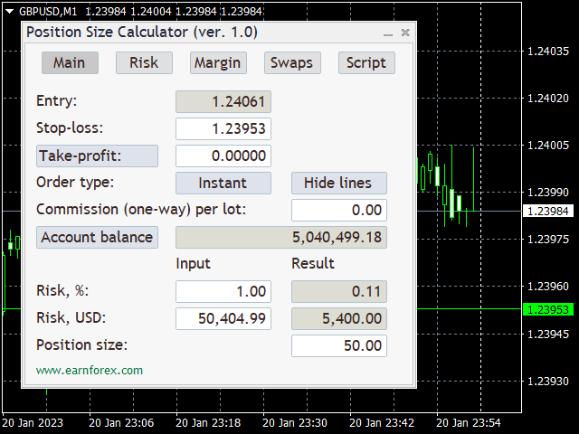Click the 1.23975 price scale label
579x434 pixels.
click(x=548, y=239)
